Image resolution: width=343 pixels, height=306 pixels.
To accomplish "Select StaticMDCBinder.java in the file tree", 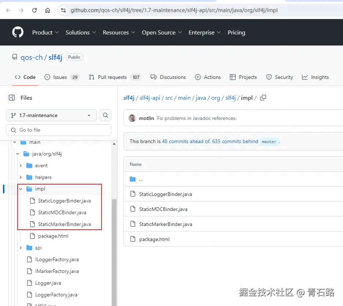I will [62, 212].
